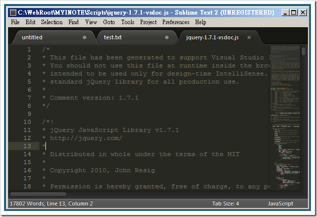Open the Edit menu

[x=30, y=22]
